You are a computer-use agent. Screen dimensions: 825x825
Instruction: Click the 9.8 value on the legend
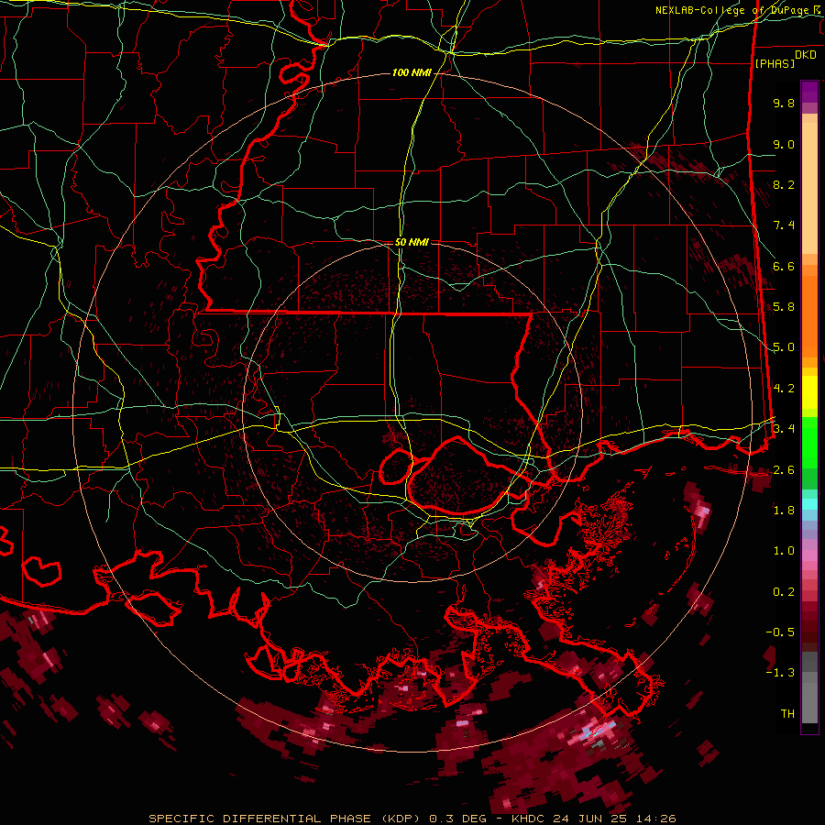[x=784, y=103]
